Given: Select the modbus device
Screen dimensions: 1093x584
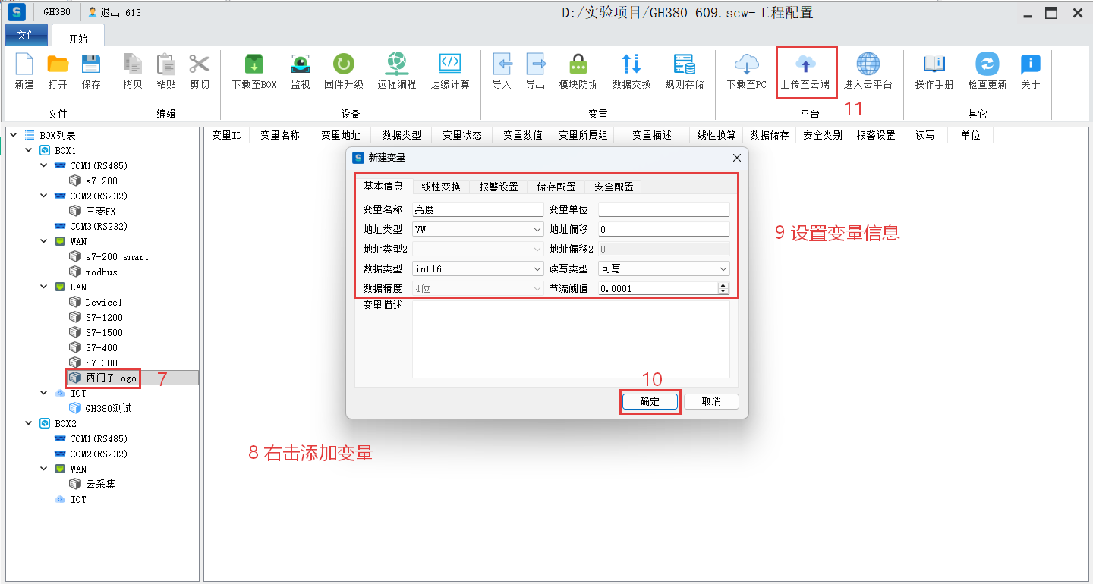Looking at the screenshot, I should point(101,272).
